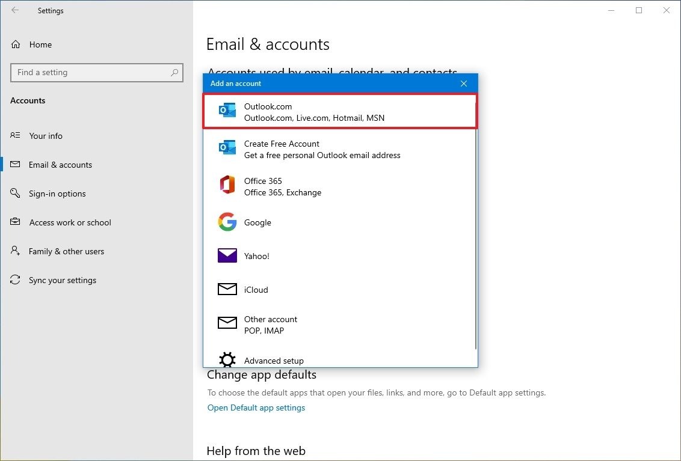Choose iCloud account option

[340, 290]
